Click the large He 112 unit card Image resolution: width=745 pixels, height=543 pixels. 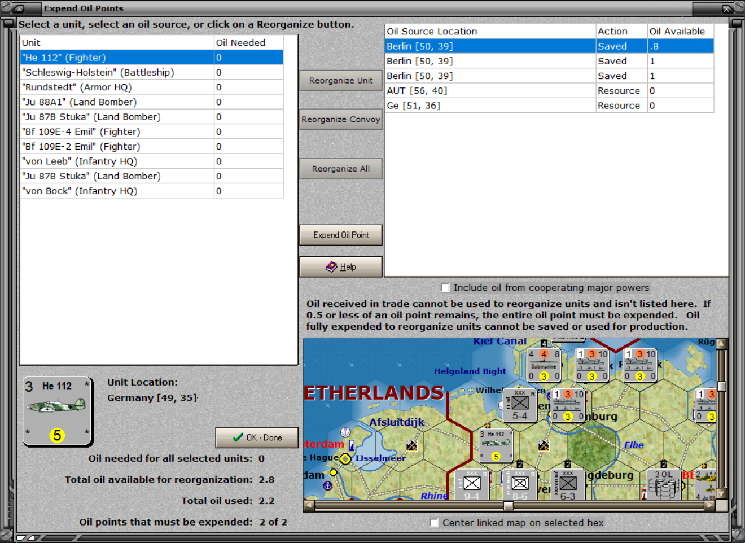(x=58, y=411)
